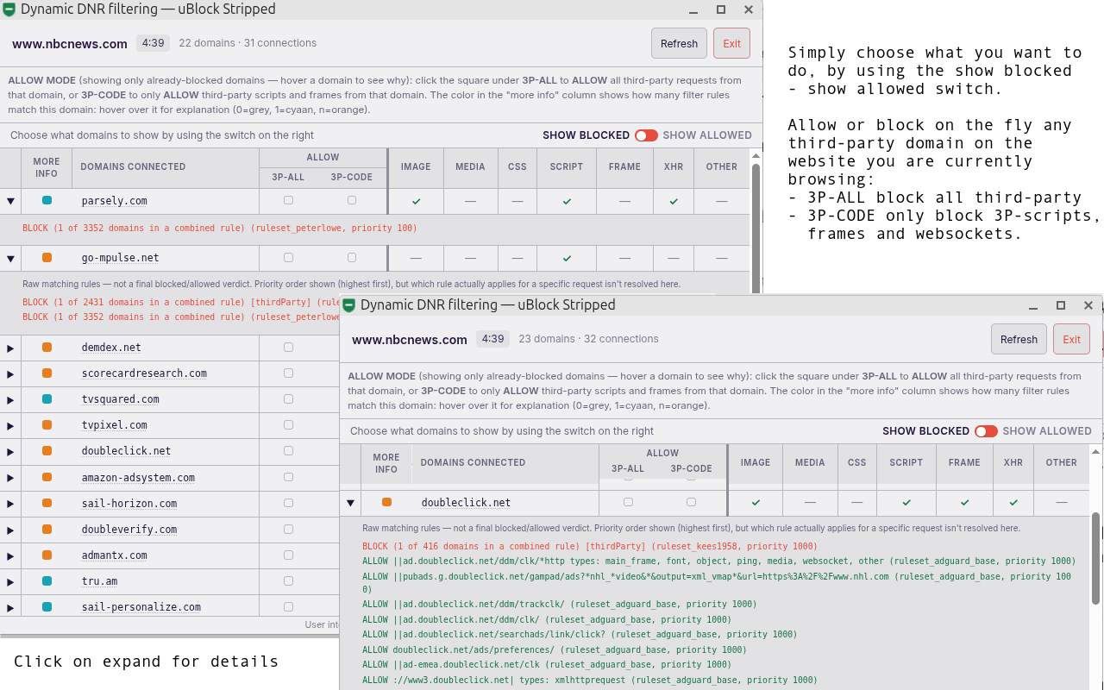Expand the scorecardresearch.com row
Image resolution: width=1104 pixels, height=690 pixels.
[x=11, y=374]
